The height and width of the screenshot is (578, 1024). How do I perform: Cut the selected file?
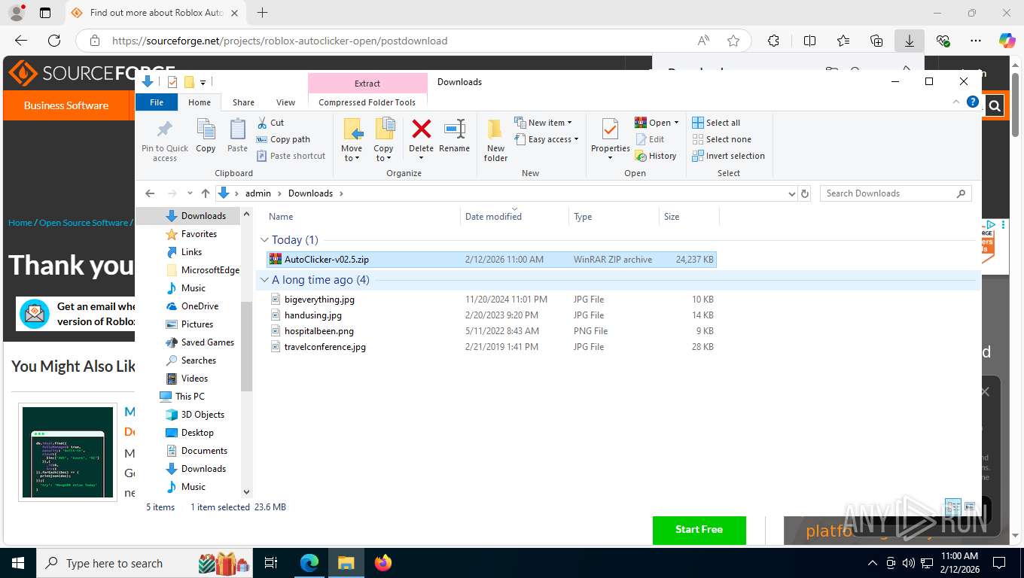point(270,123)
